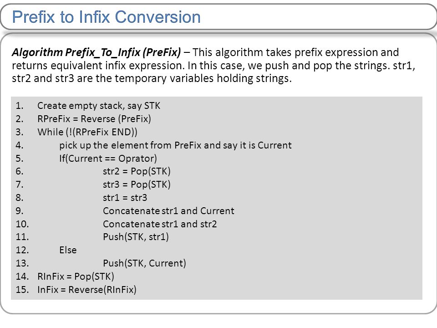
Task: Click str2 = Pop(STK) on line 6
Action: (x=137, y=171)
